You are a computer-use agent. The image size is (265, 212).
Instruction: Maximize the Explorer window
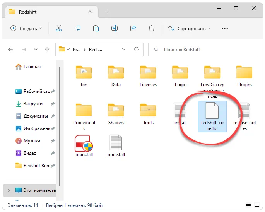coord(236,8)
